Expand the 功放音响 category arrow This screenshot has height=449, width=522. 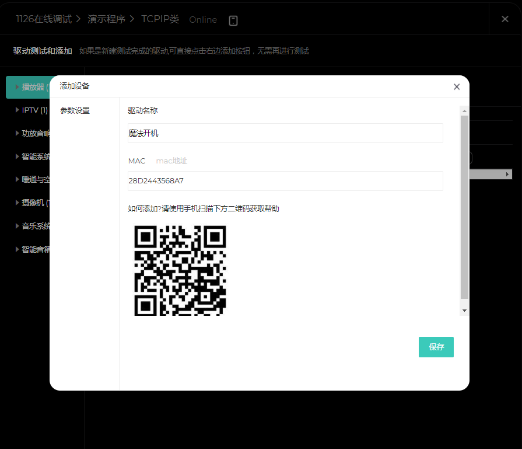(17, 133)
